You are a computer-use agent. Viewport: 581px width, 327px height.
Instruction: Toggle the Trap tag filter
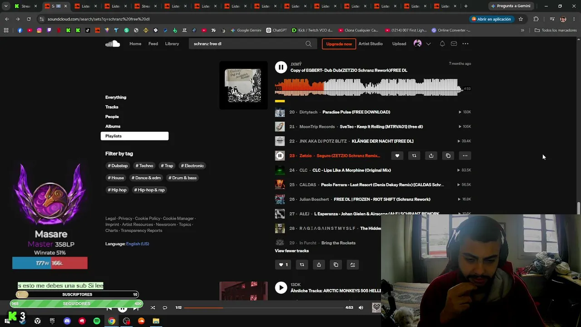coord(167,166)
